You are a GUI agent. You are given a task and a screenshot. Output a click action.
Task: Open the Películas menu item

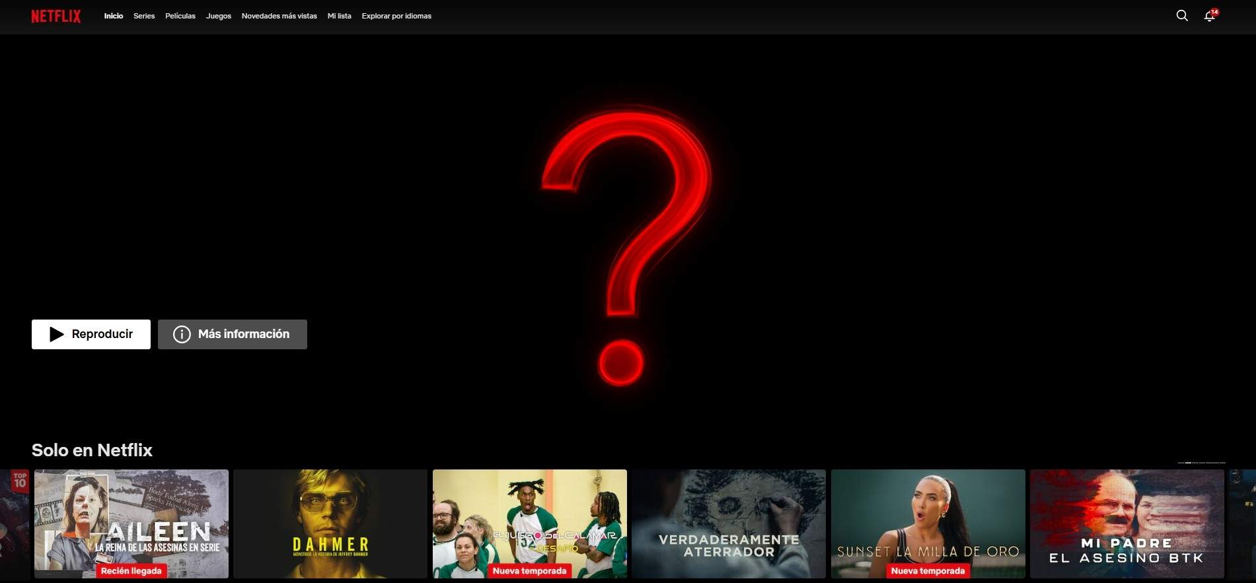(180, 16)
